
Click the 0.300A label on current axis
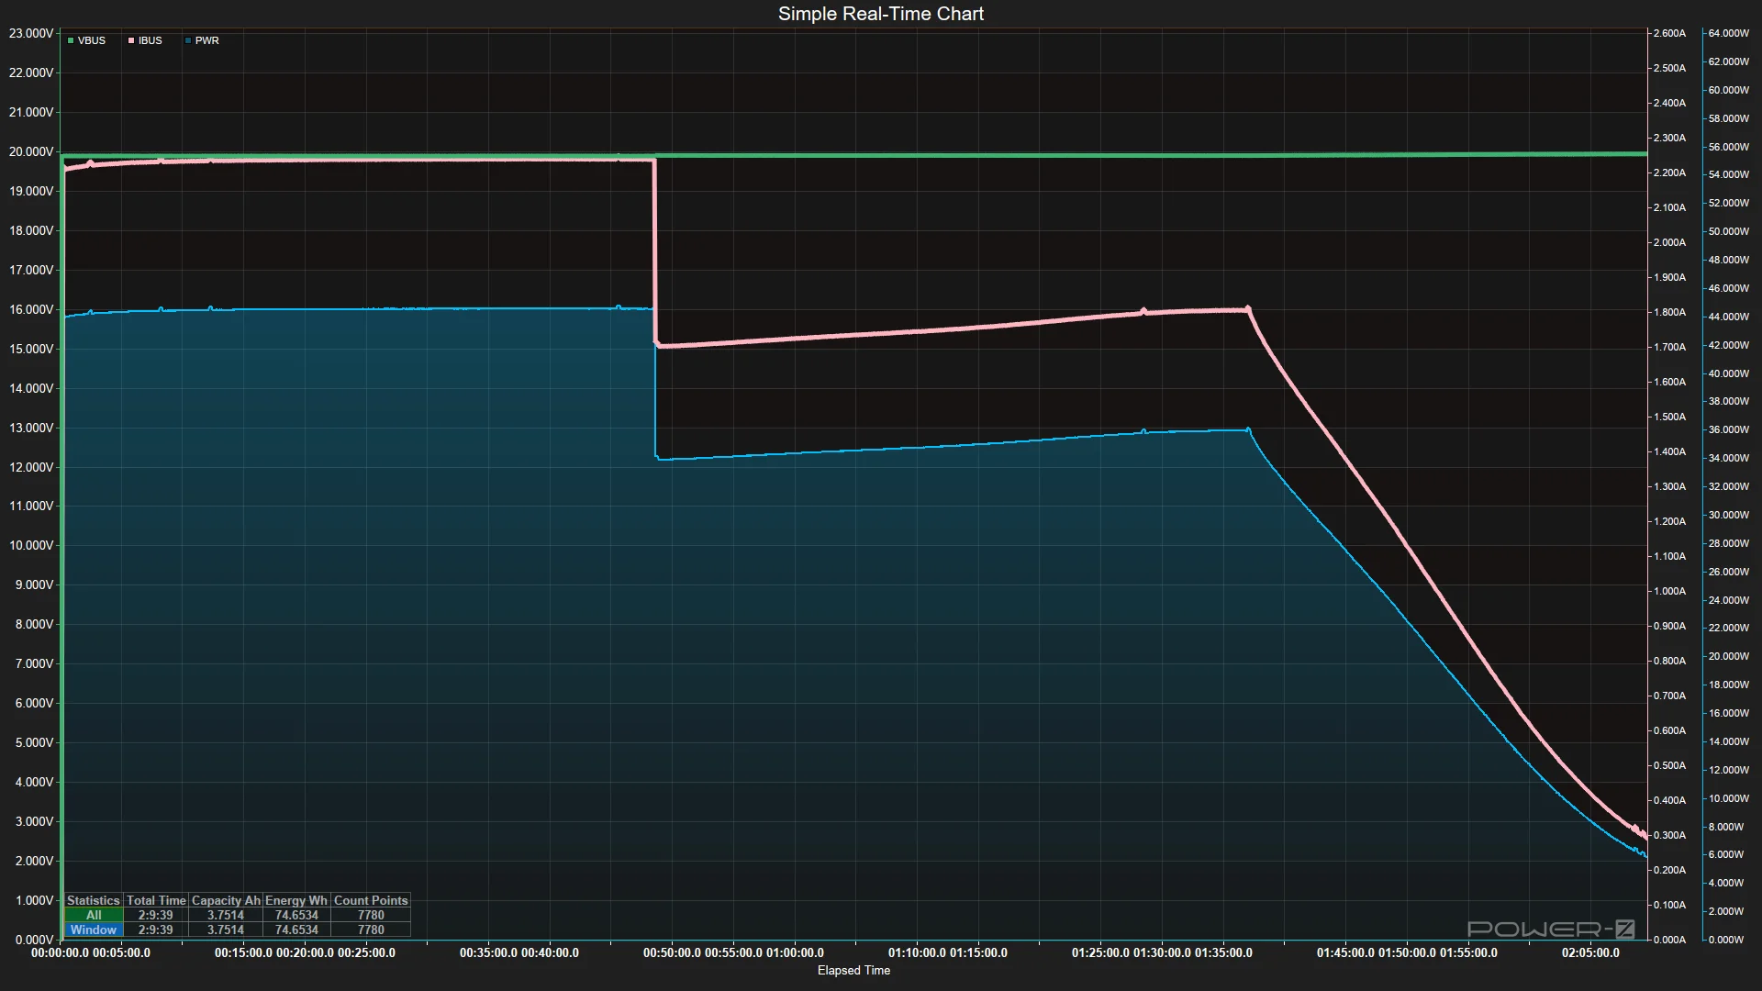click(x=1669, y=835)
